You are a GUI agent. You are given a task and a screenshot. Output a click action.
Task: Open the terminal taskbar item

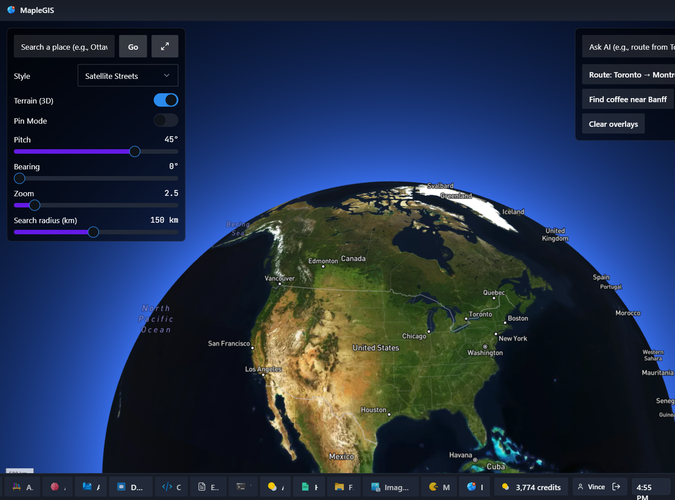point(243,487)
